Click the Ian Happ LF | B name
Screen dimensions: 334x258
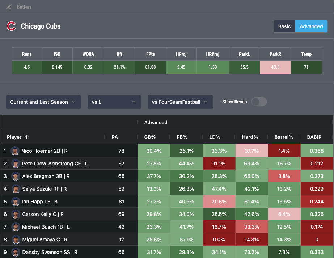tap(39, 202)
